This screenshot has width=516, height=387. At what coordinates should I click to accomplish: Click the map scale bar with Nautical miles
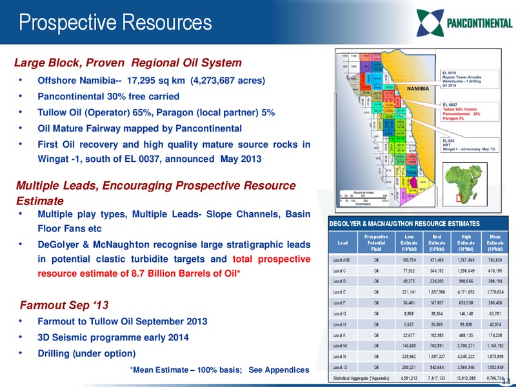click(x=363, y=198)
